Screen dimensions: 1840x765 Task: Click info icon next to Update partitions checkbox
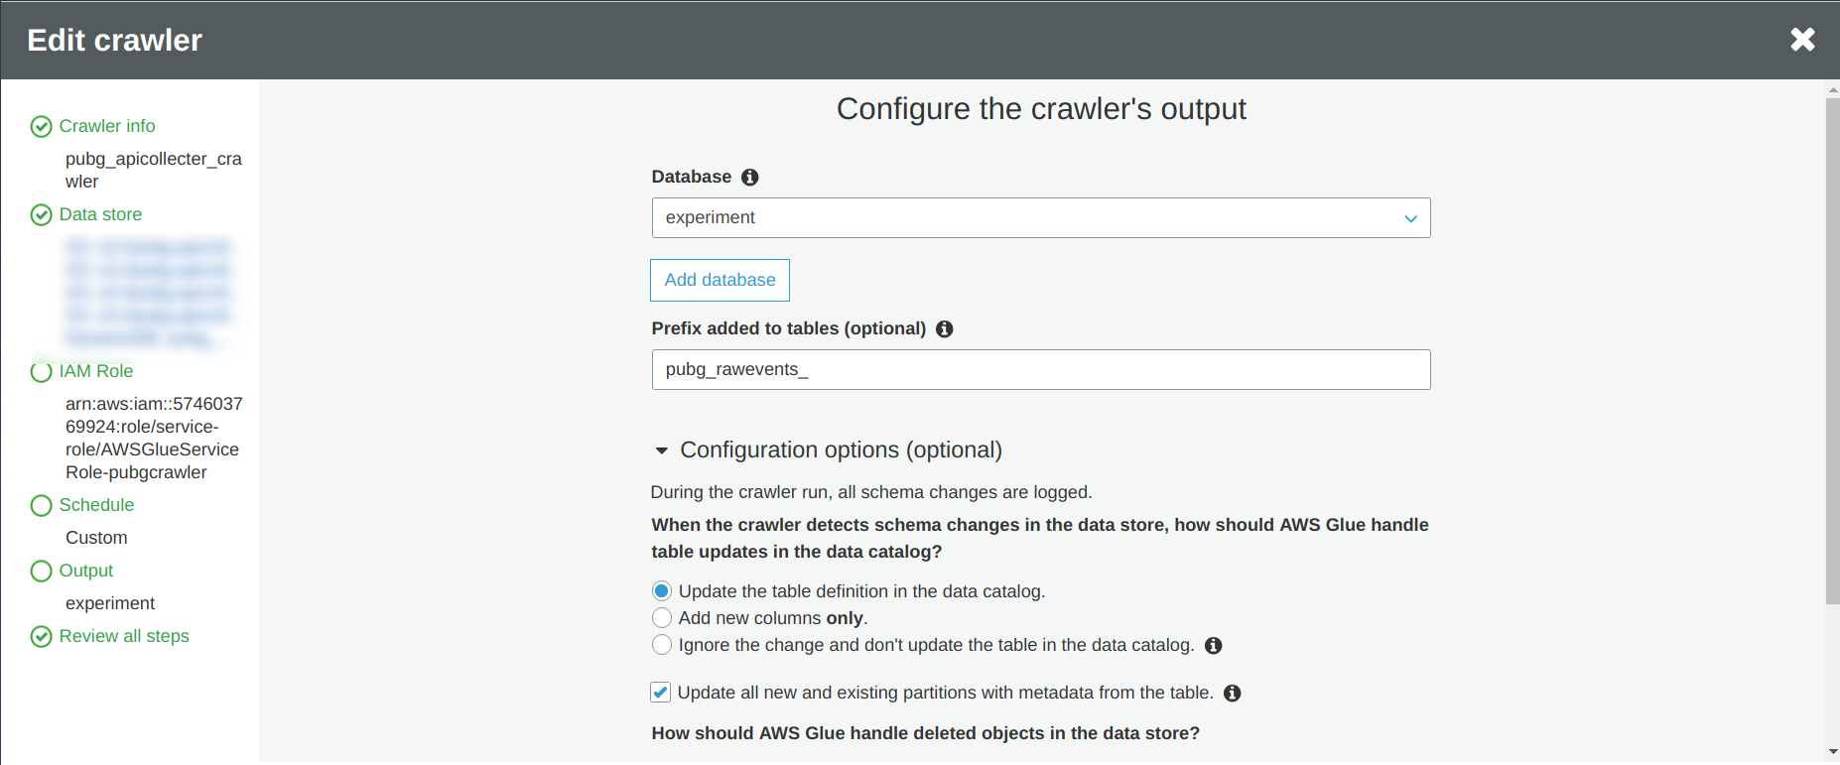[1233, 694]
